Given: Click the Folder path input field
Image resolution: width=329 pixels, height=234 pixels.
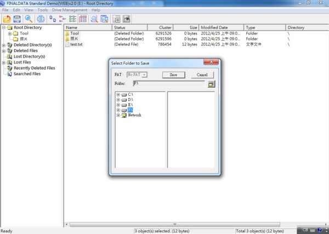Looking at the screenshot, I should (x=169, y=84).
